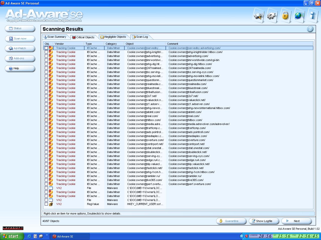Click the cookie icon in the rambler.ru row
321x240 pixels.
pos(51,176)
